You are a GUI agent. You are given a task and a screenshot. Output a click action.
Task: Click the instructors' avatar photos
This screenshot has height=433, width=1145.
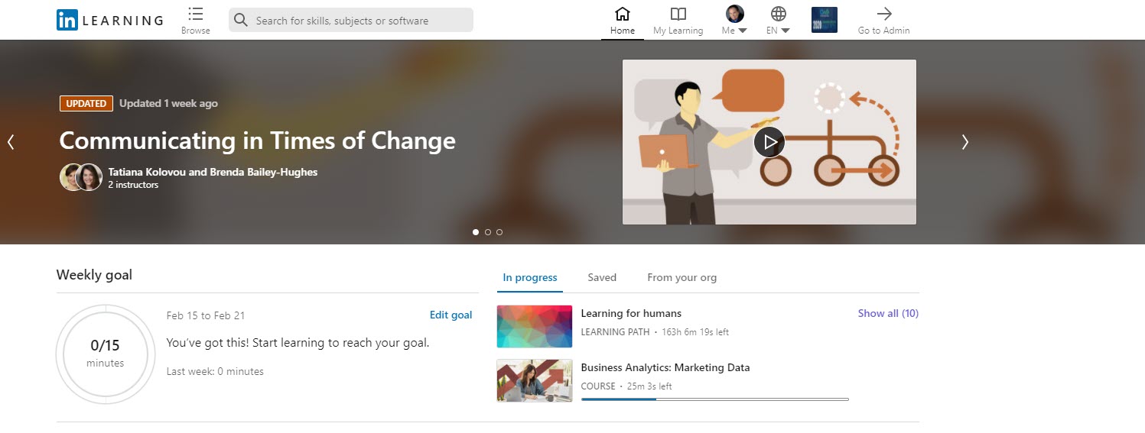coord(81,177)
